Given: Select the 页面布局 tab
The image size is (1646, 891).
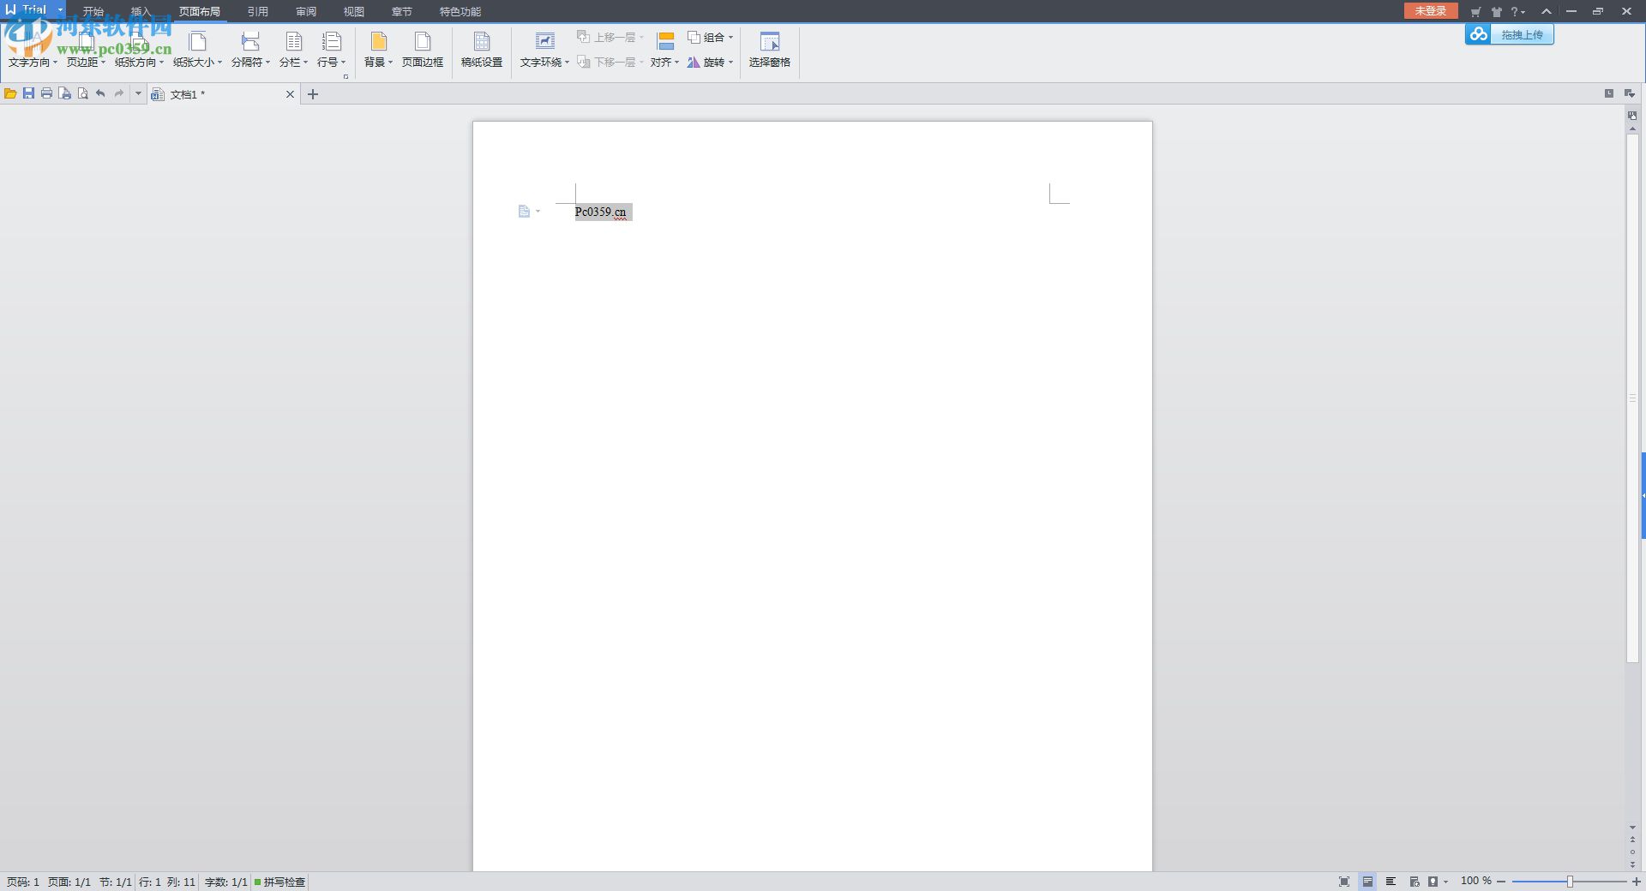Looking at the screenshot, I should click(x=200, y=11).
